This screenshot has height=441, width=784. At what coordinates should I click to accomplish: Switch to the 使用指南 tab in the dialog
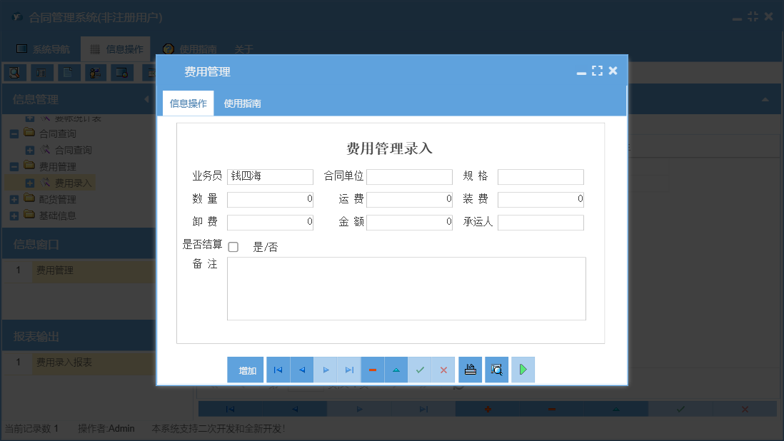tap(241, 103)
